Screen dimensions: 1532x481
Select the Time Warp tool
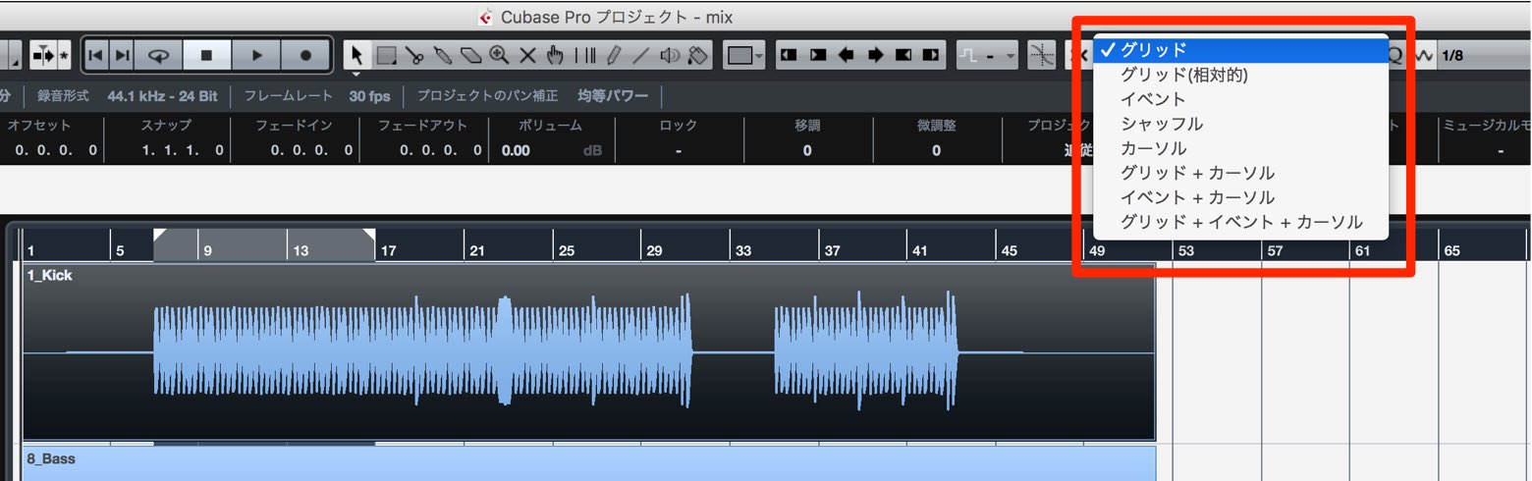pos(584,56)
